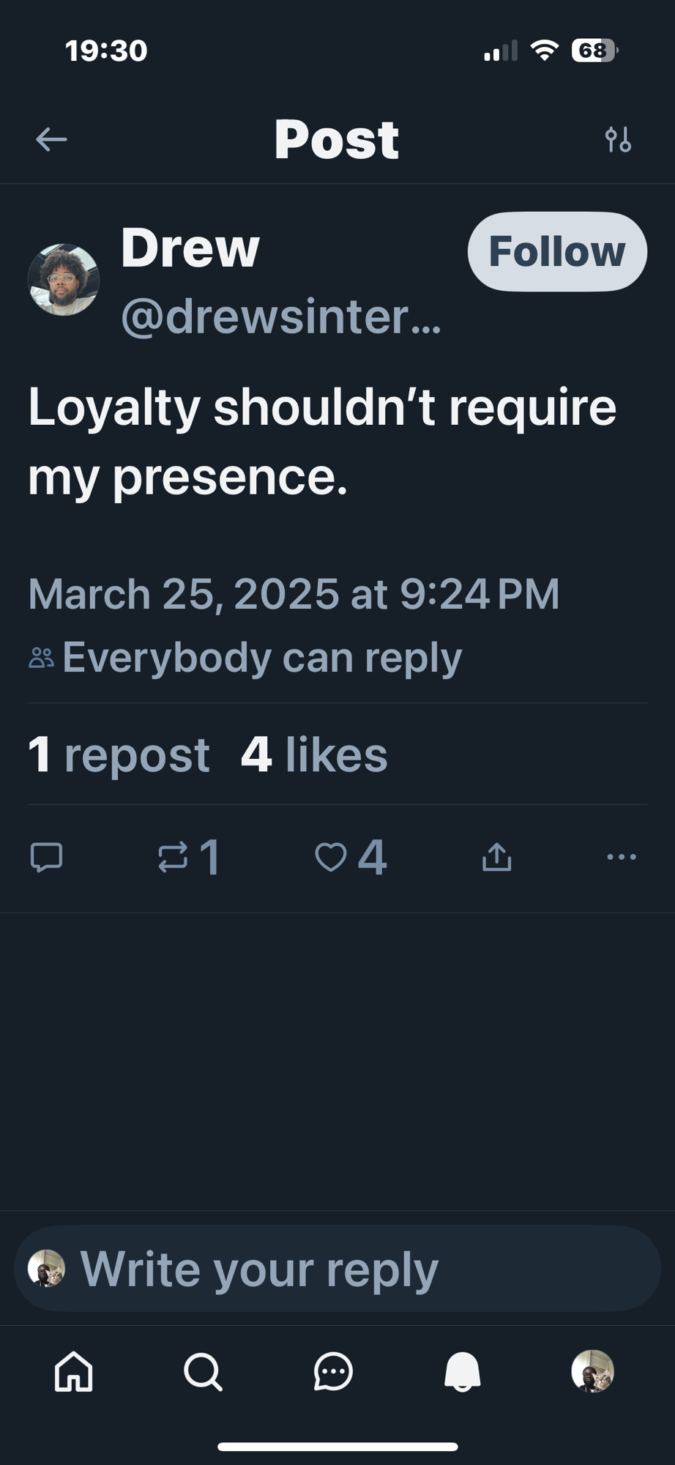Follow Drew's account
The width and height of the screenshot is (675, 1465).
tap(557, 251)
